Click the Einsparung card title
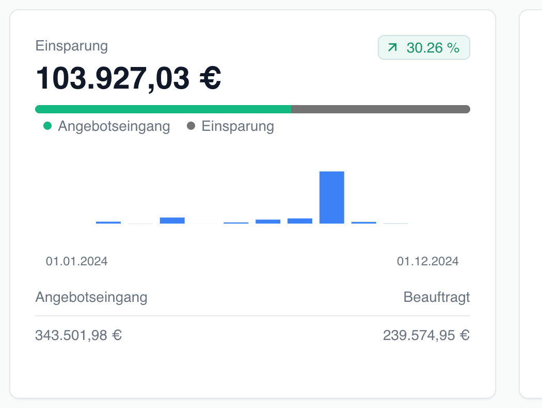 click(x=72, y=46)
